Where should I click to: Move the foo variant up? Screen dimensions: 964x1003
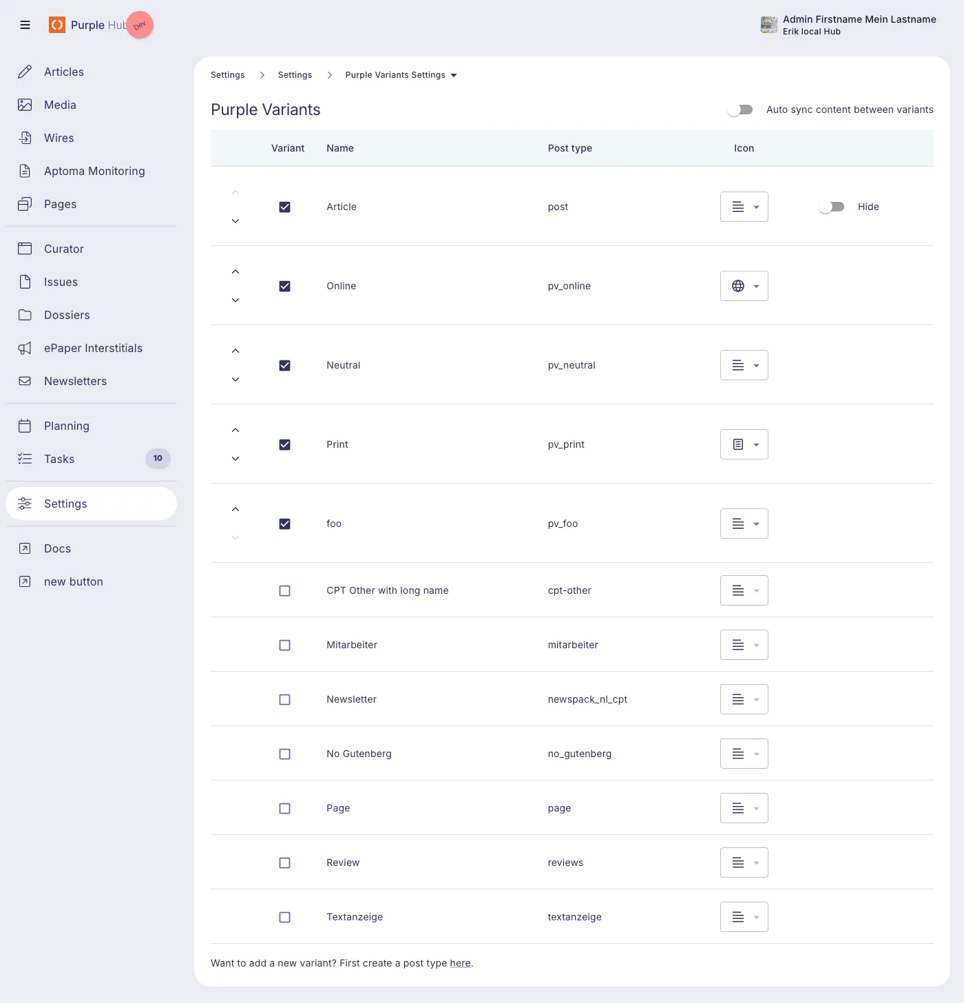pos(235,509)
